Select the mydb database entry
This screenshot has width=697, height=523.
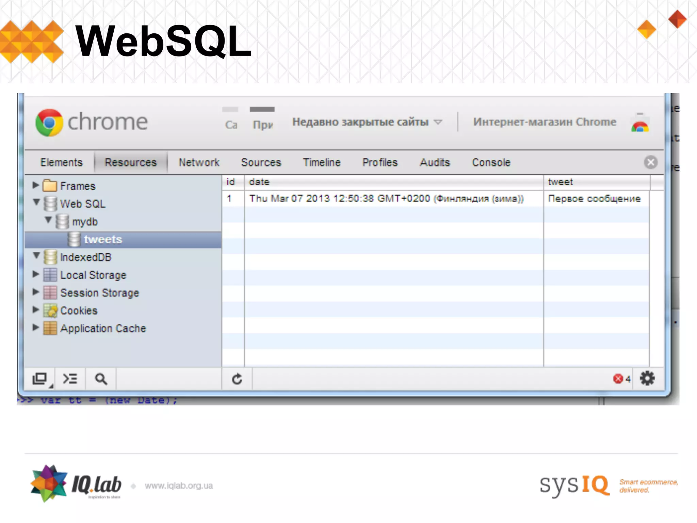click(85, 222)
